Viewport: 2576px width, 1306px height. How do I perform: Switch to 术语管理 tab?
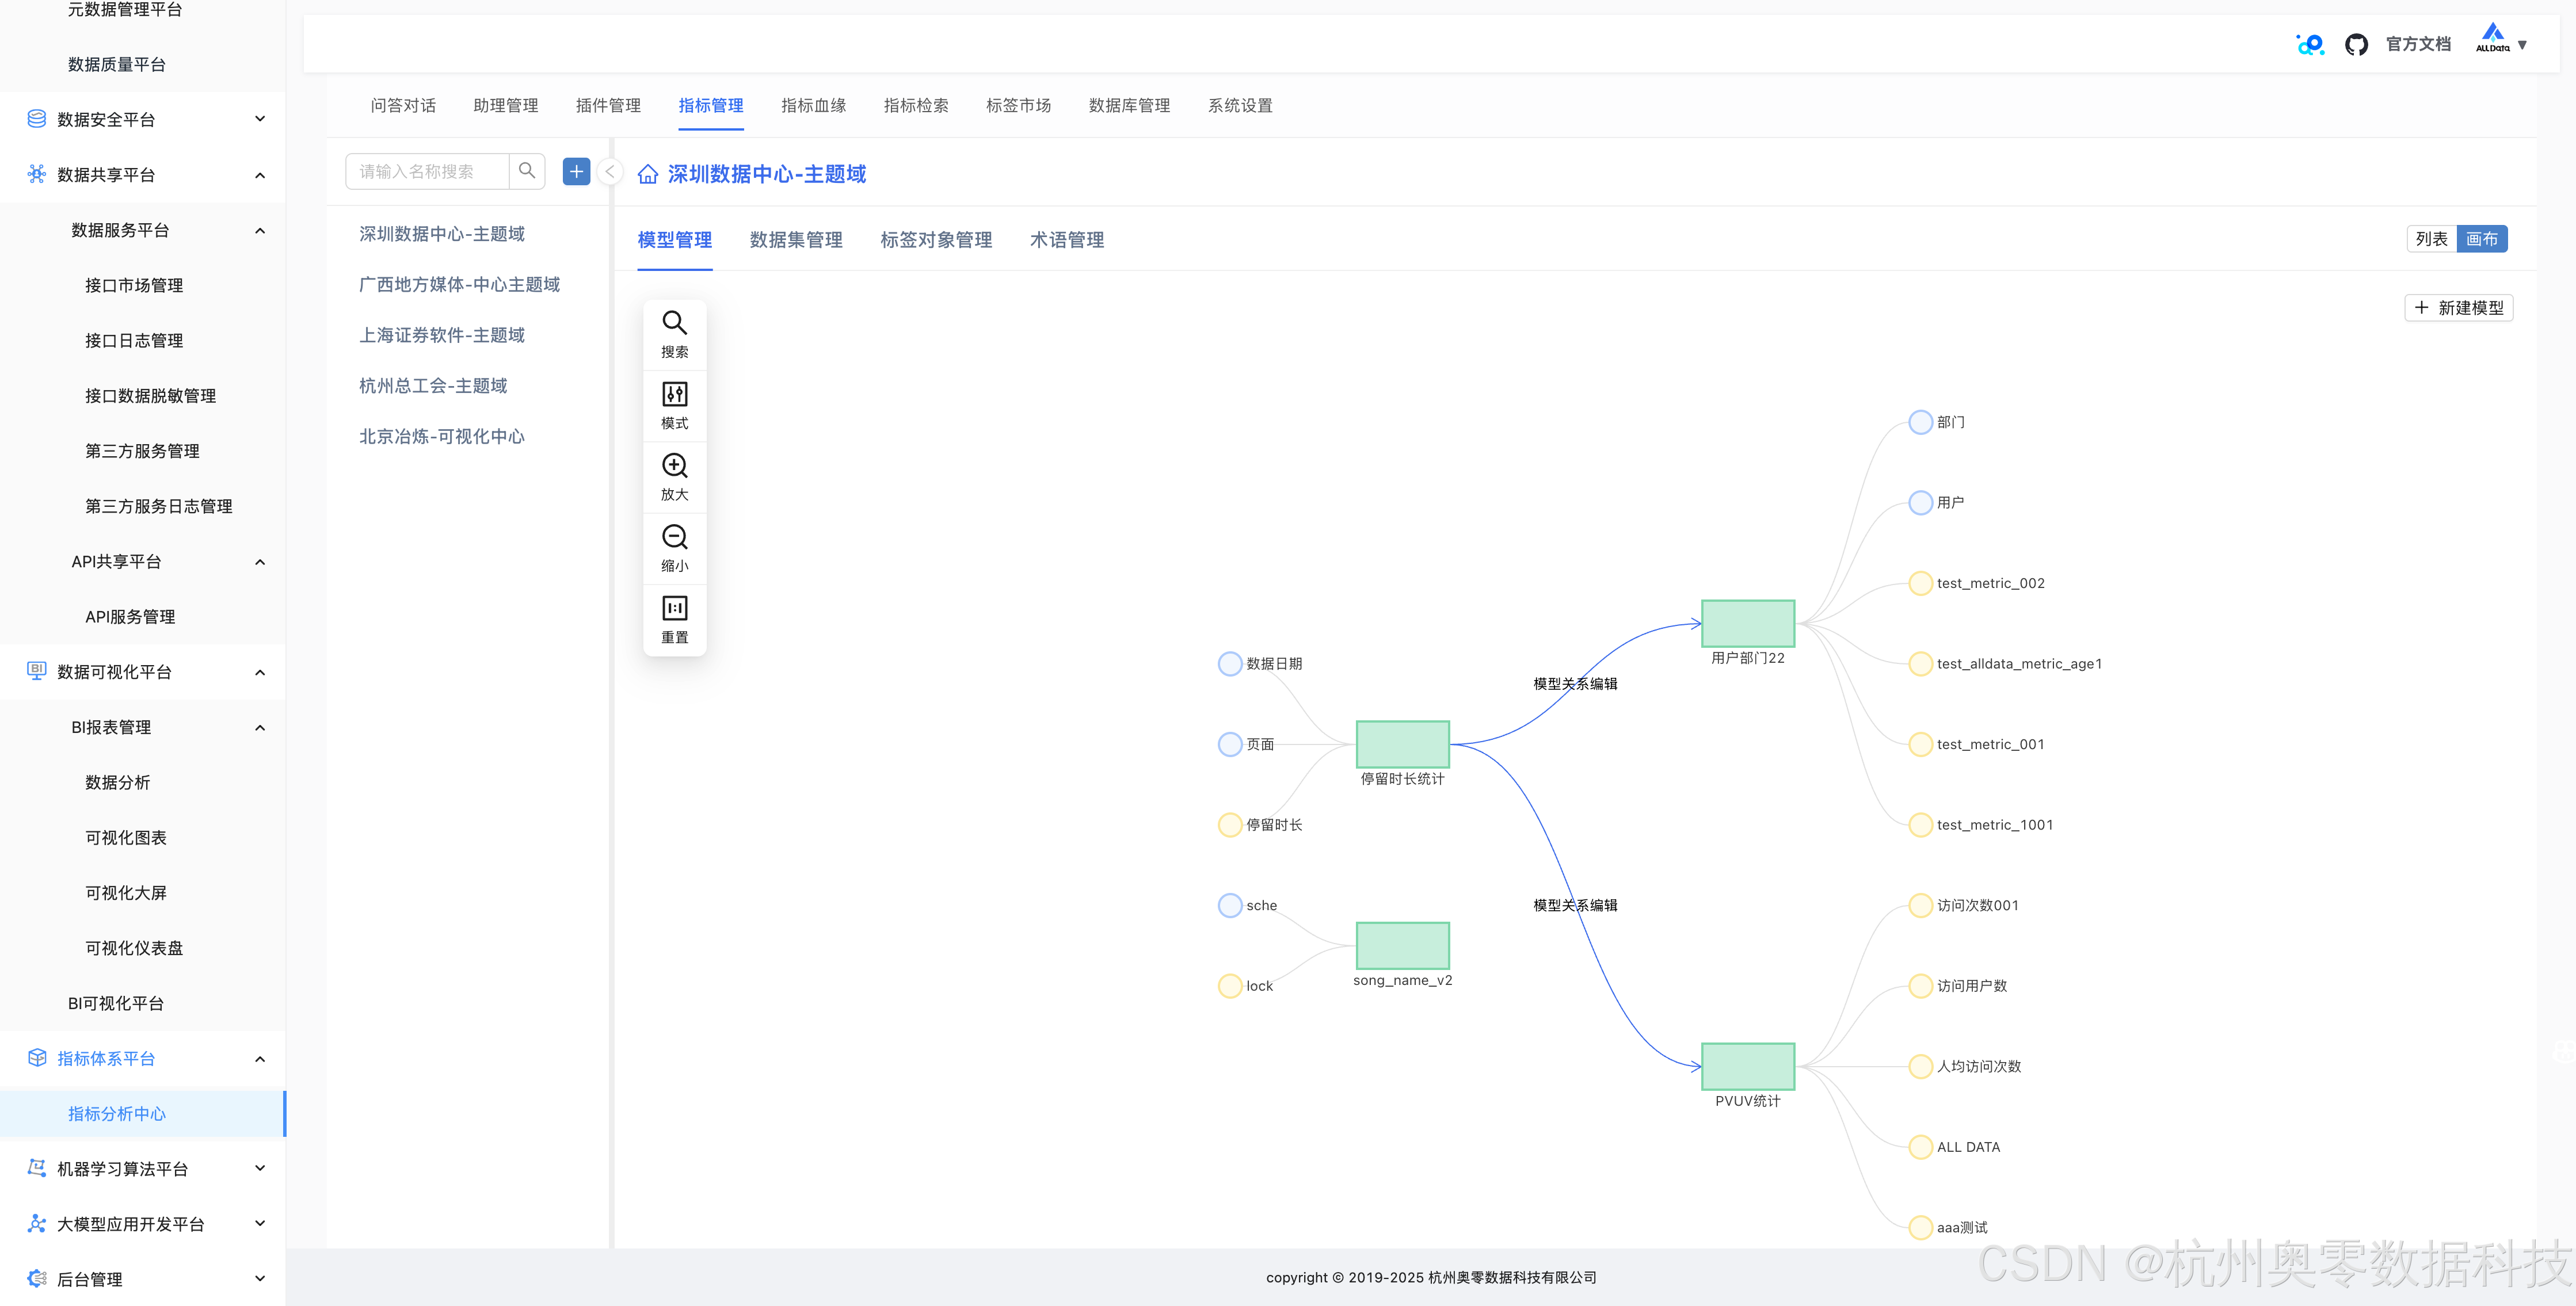[x=1067, y=240]
